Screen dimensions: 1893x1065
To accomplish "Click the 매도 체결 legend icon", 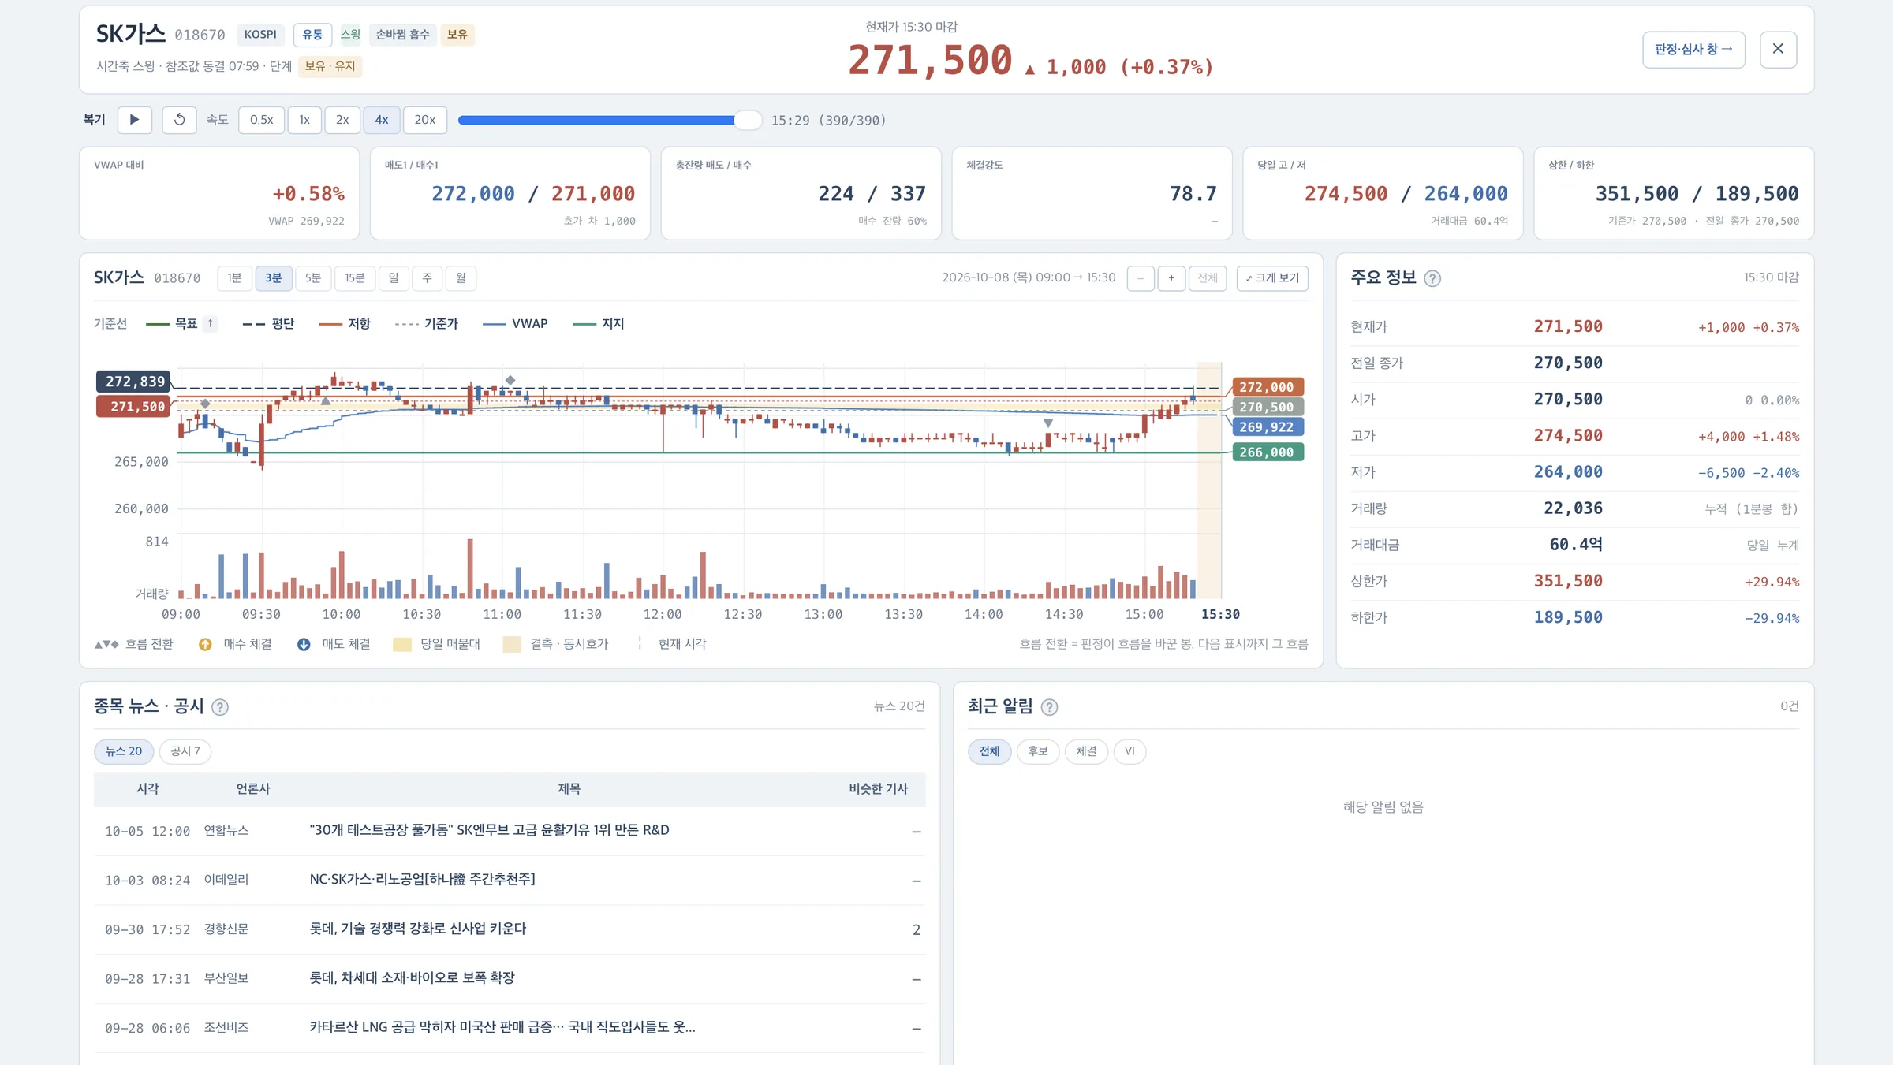I will coord(304,644).
